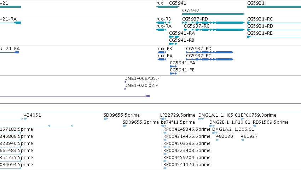
Task: Select the CG5941-PB protein label
Action: pyautogui.click(x=182, y=70)
